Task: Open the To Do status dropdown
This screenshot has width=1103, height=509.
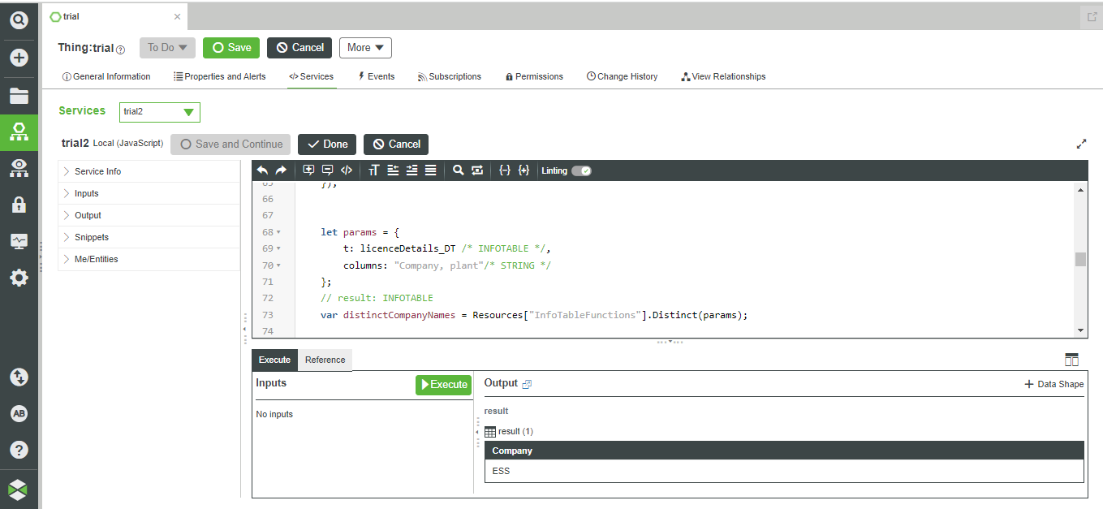Action: pyautogui.click(x=166, y=47)
